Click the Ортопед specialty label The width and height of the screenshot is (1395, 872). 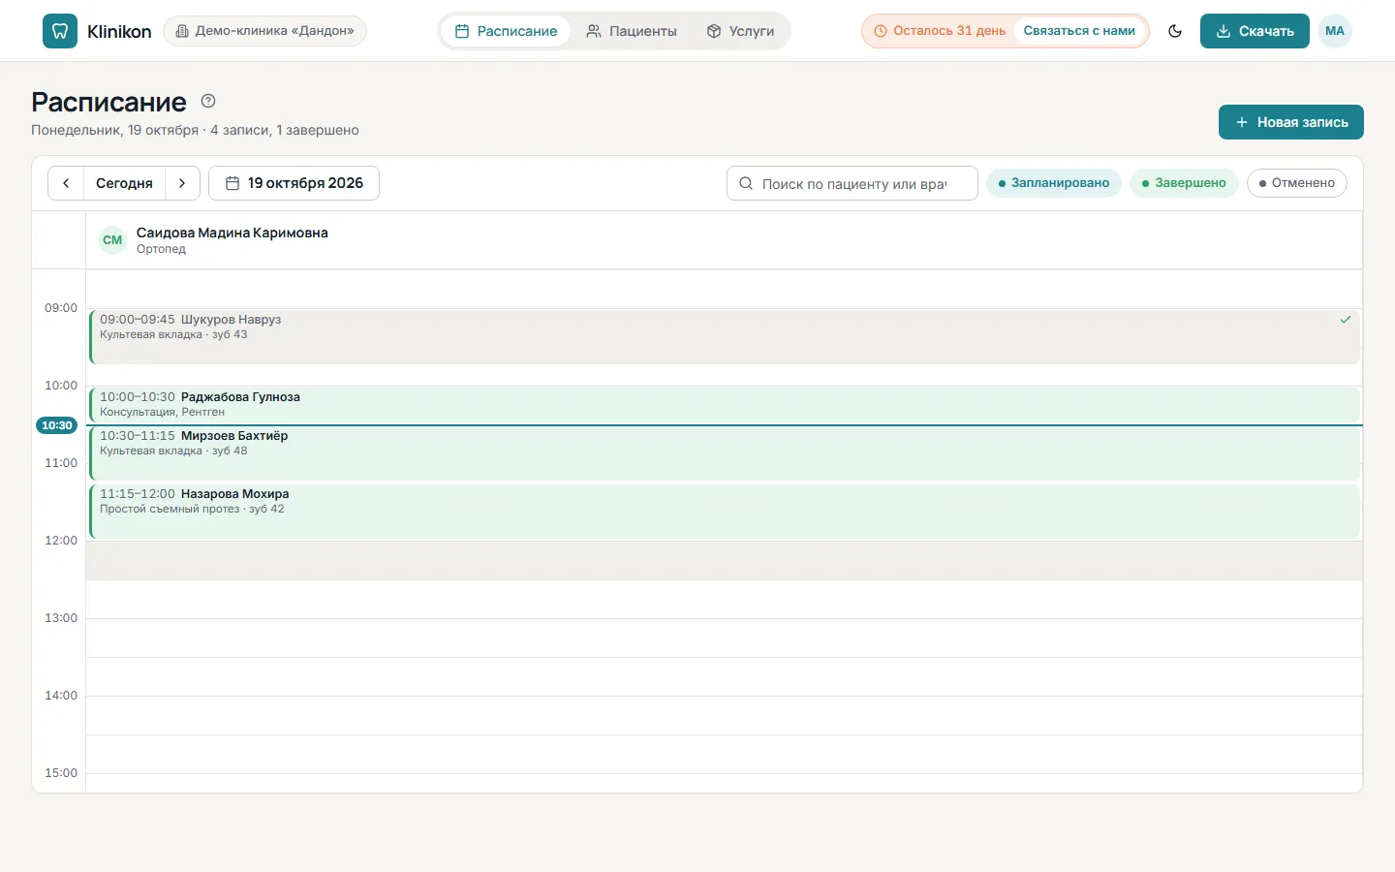tap(161, 249)
